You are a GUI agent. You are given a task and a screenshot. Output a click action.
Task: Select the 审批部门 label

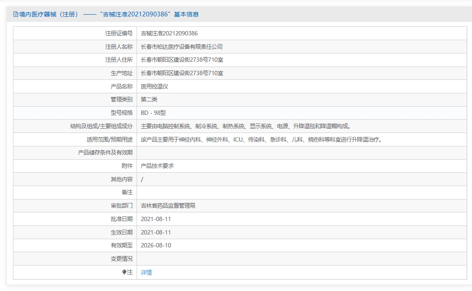[121, 206]
